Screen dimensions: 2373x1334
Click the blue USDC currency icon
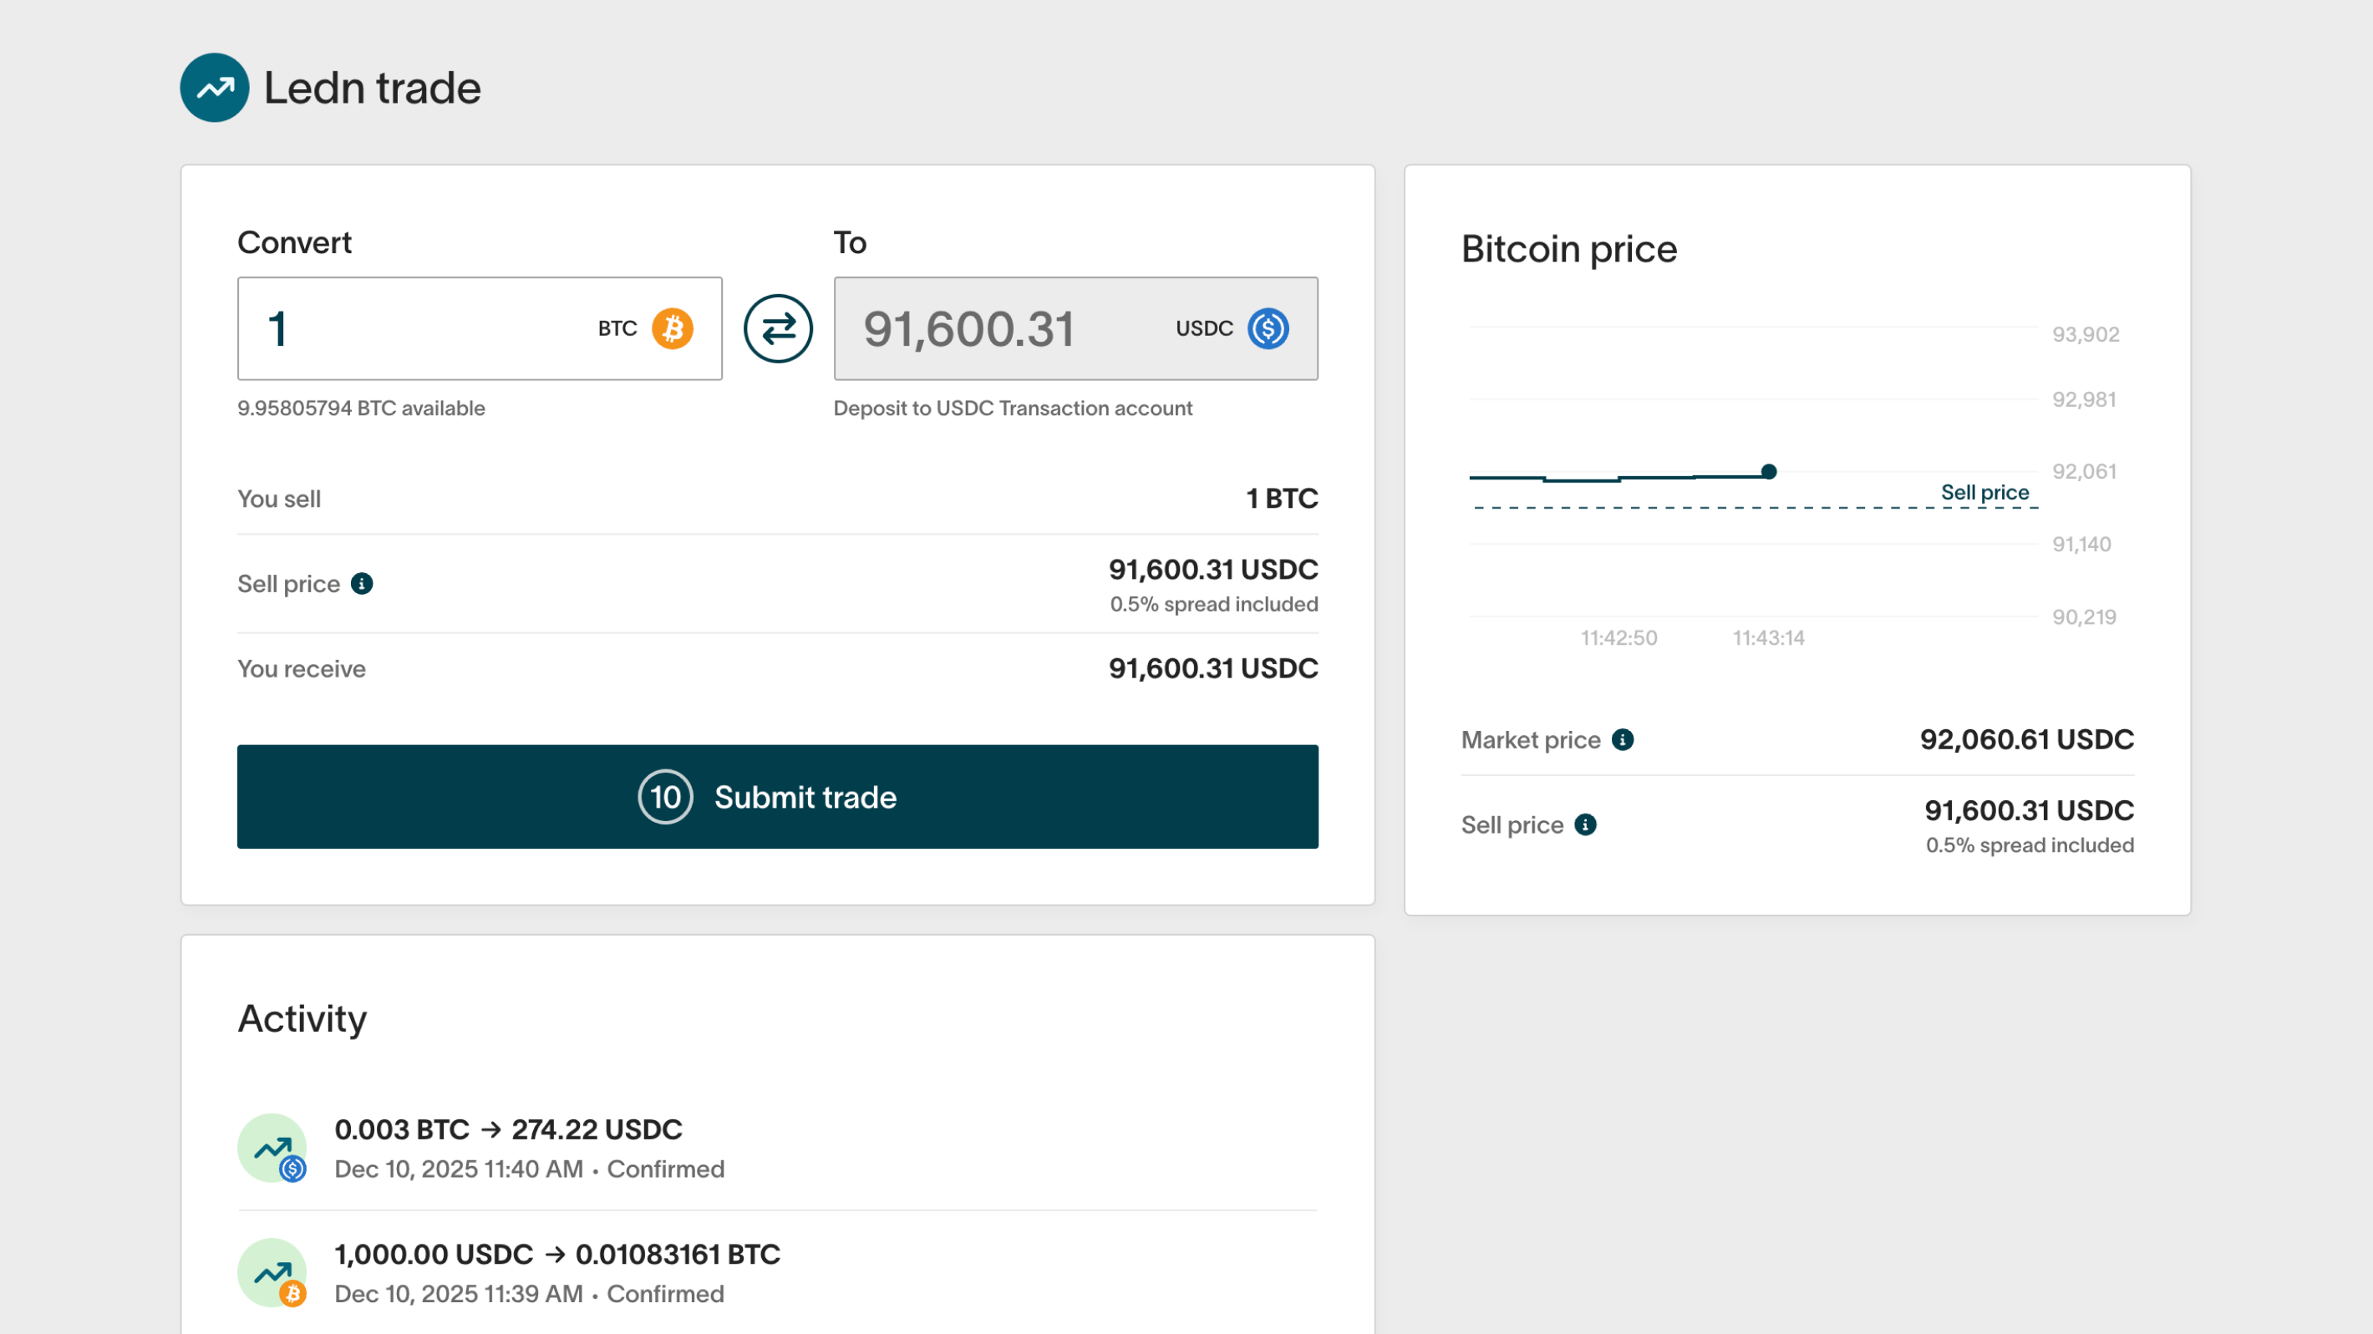(x=1268, y=328)
